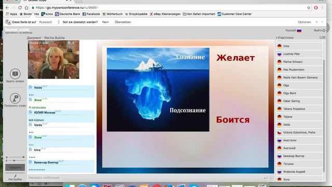Image resolution: width=332 pixels, height=187 pixels.
Task: Open the Optionen dropdown in translate bar
Action: tap(308, 22)
